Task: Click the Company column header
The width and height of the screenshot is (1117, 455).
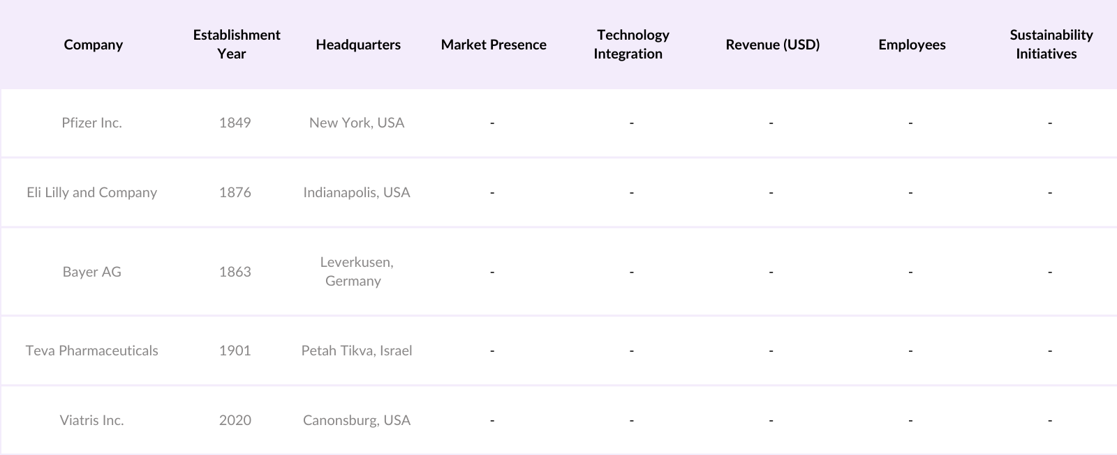Action: click(x=93, y=45)
